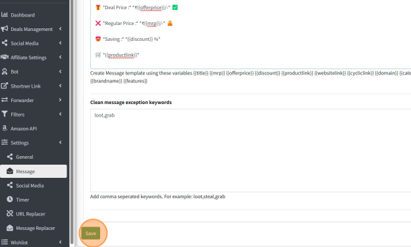This screenshot has width=411, height=247.
Task: Expand the Forwarder chevron arrow
Action: [x=61, y=99]
